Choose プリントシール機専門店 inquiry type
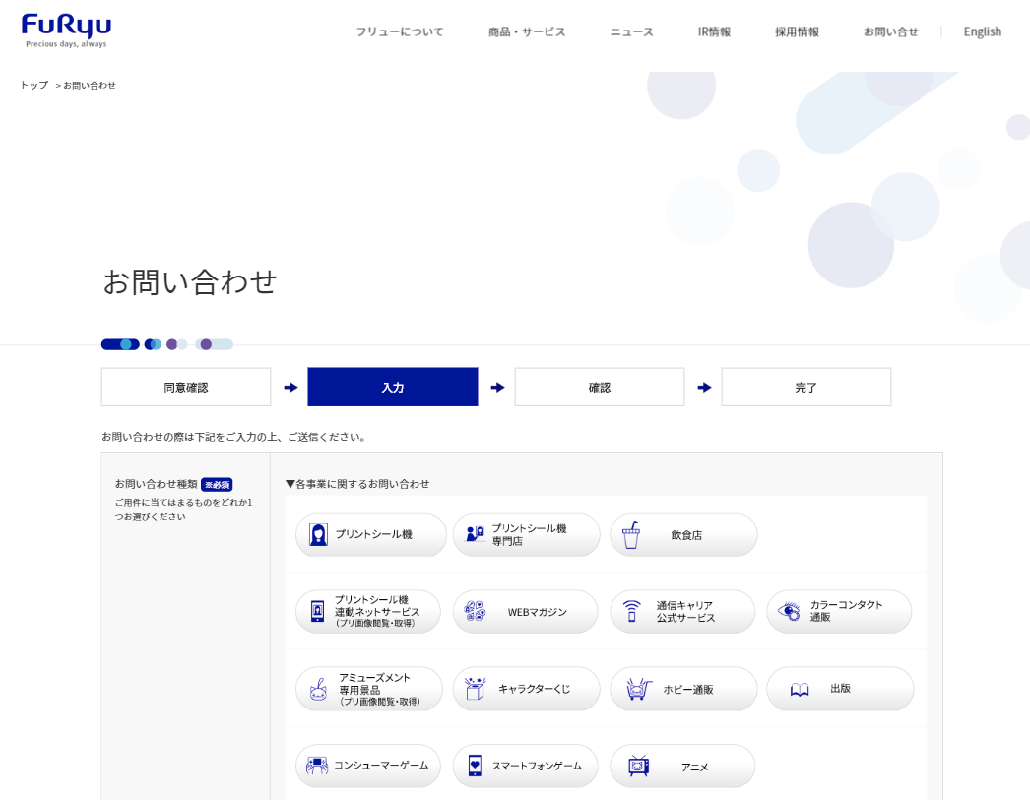Screen dimensions: 1030x800 (527, 534)
